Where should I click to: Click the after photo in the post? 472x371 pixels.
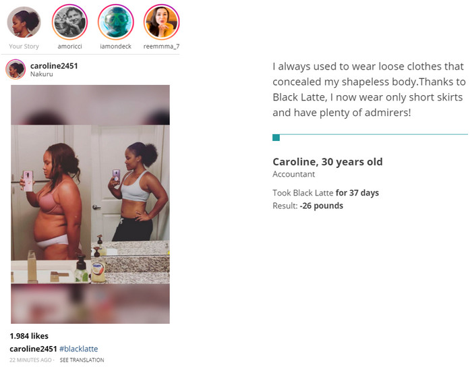pos(131,204)
